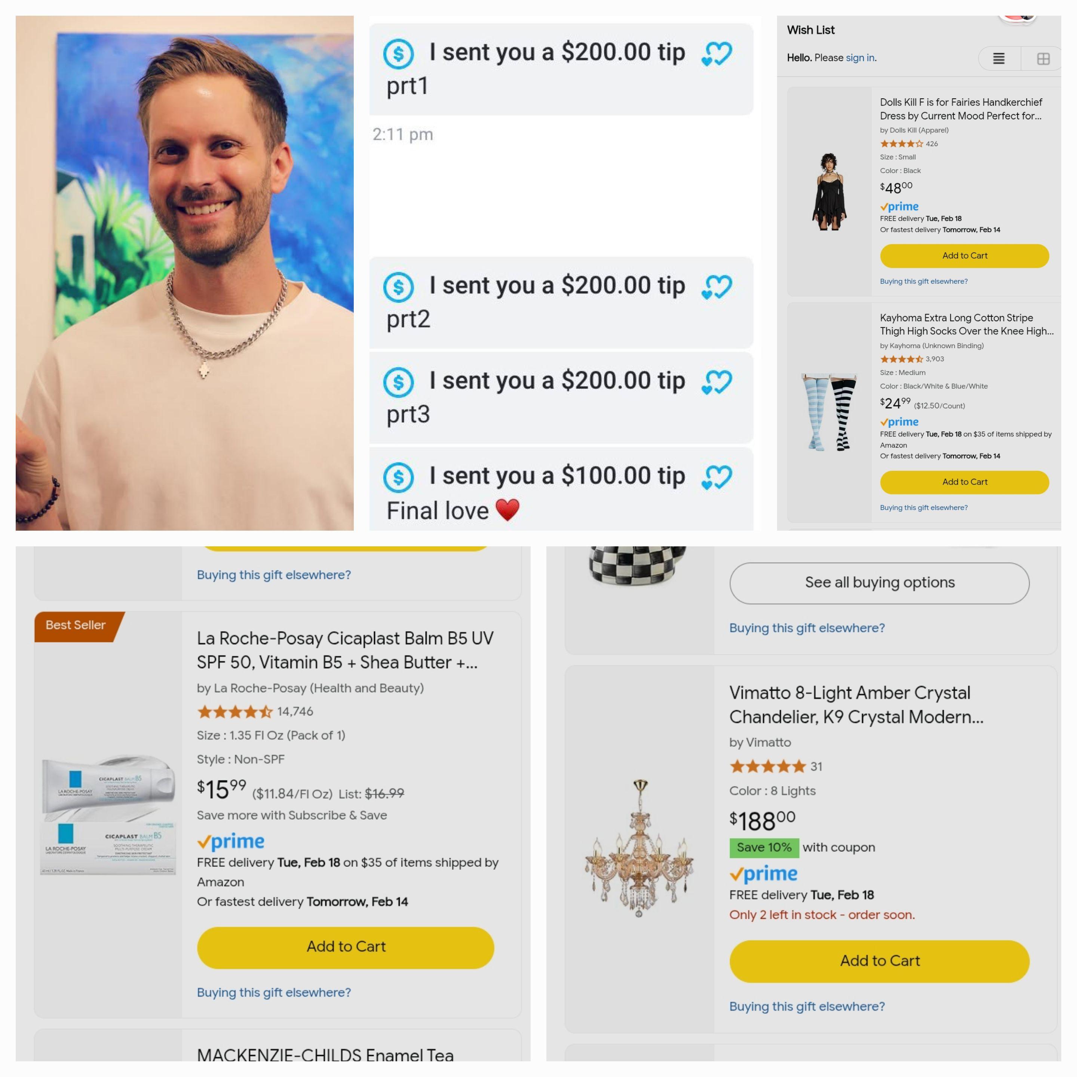
Task: Open the Dolls Kill Handkerchief Dress title link
Action: 961,109
